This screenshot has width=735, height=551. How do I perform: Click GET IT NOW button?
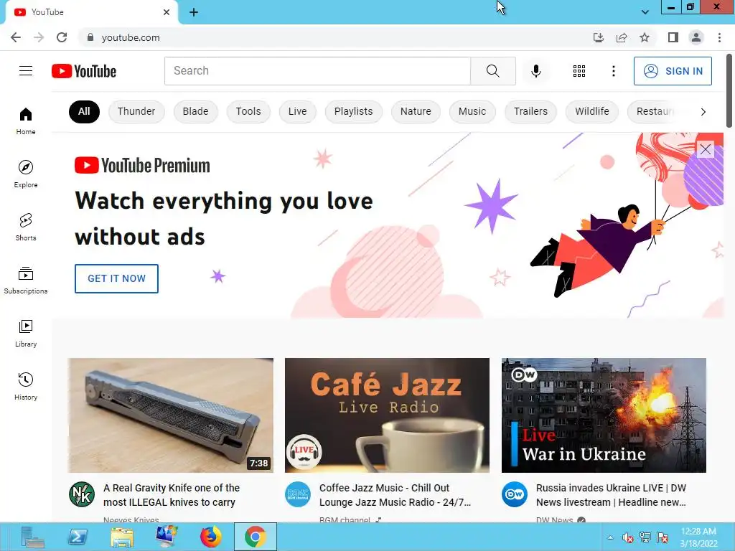116,278
